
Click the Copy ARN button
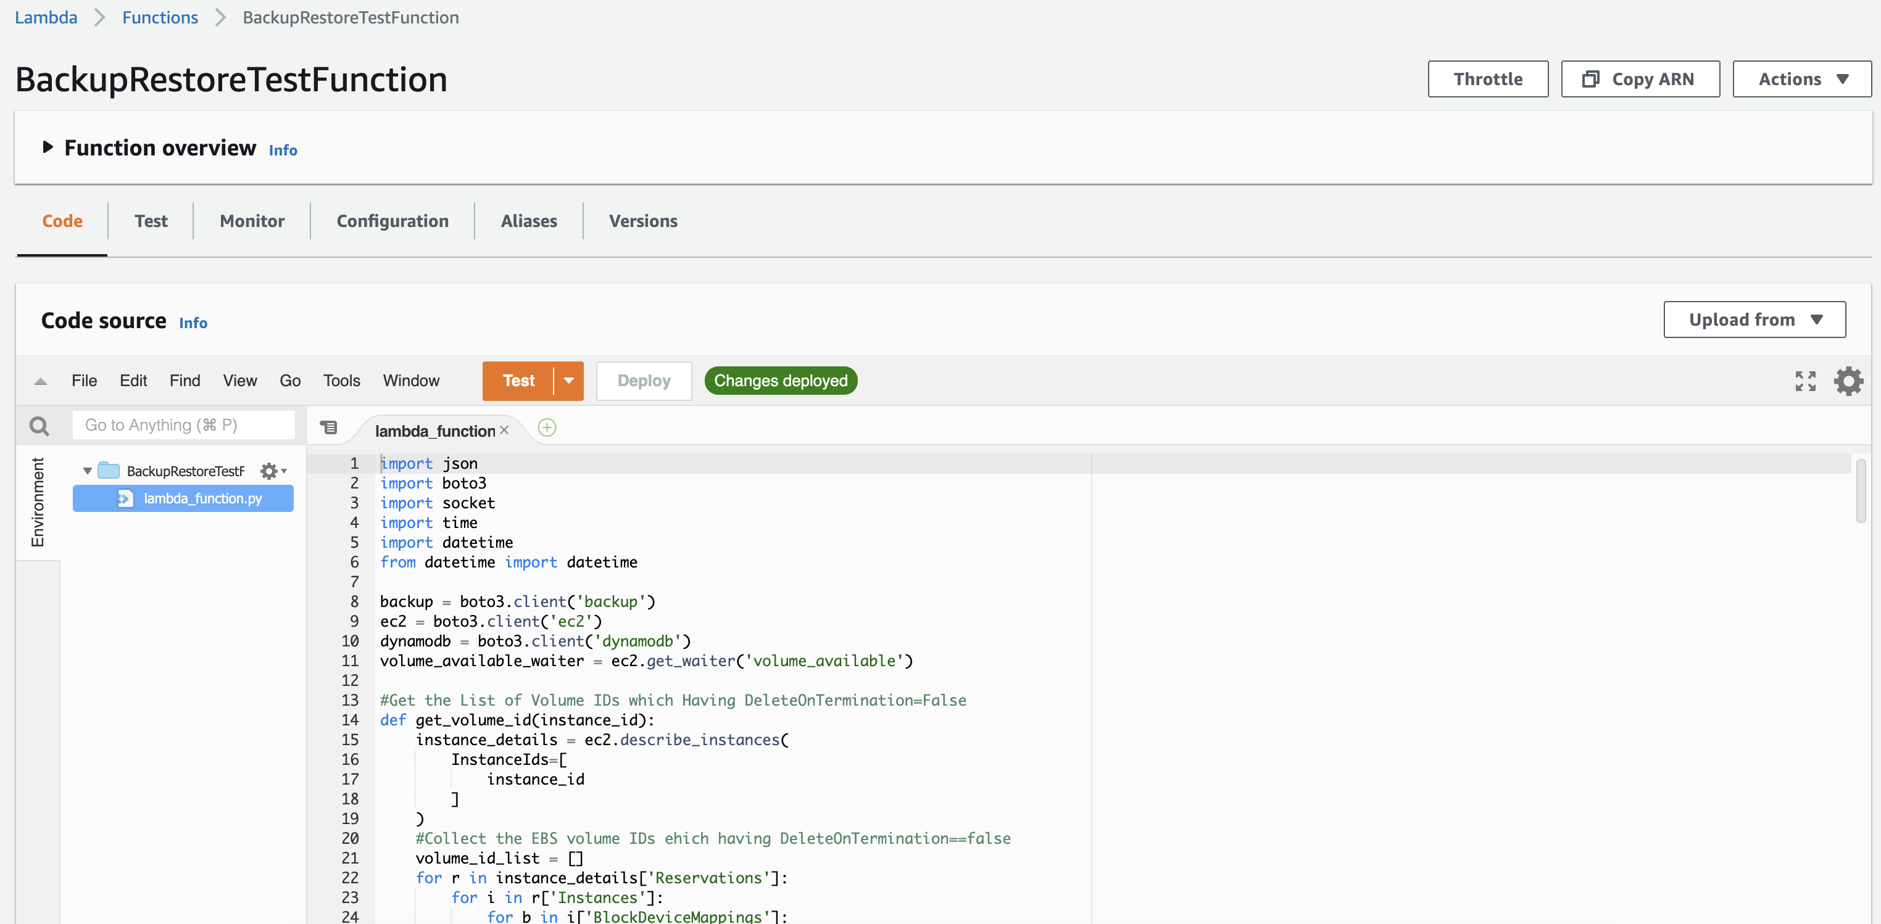click(x=1640, y=79)
